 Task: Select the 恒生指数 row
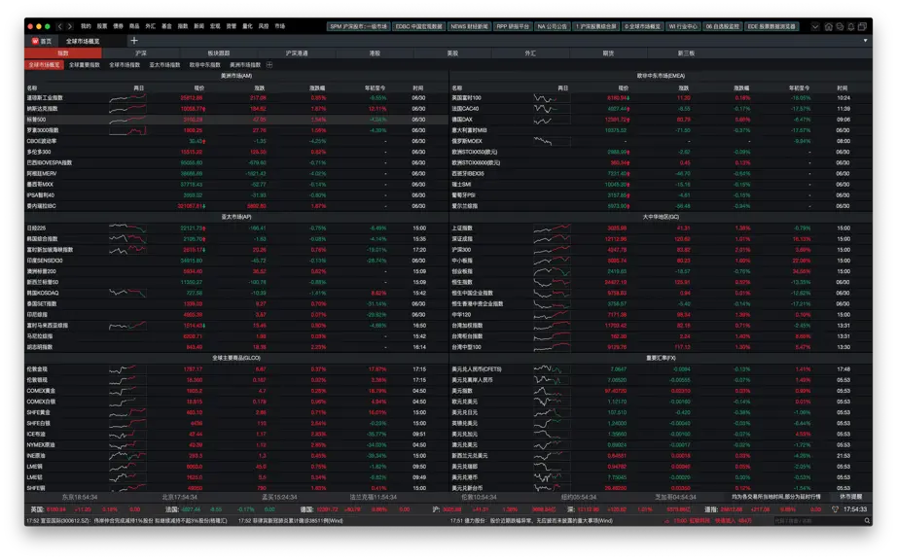[x=661, y=282]
